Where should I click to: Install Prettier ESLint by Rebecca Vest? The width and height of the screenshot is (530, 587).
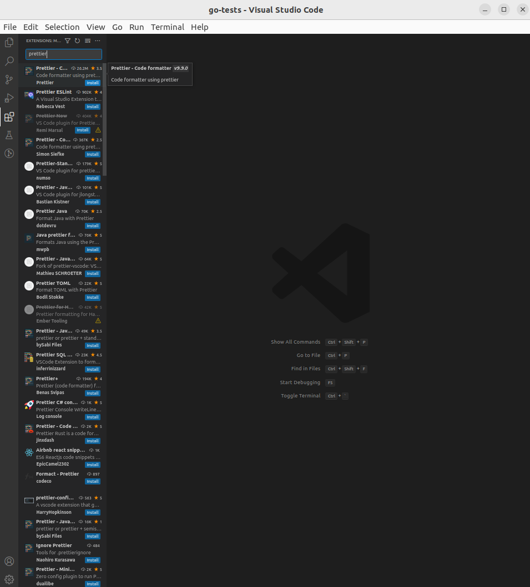click(x=93, y=106)
